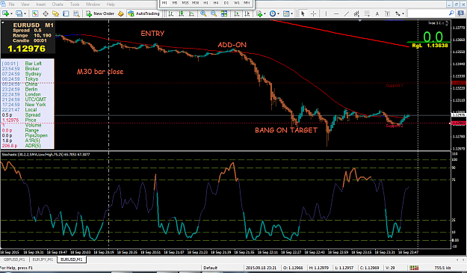
Task: Open the Navigator folder-star icon
Action: point(56,13)
